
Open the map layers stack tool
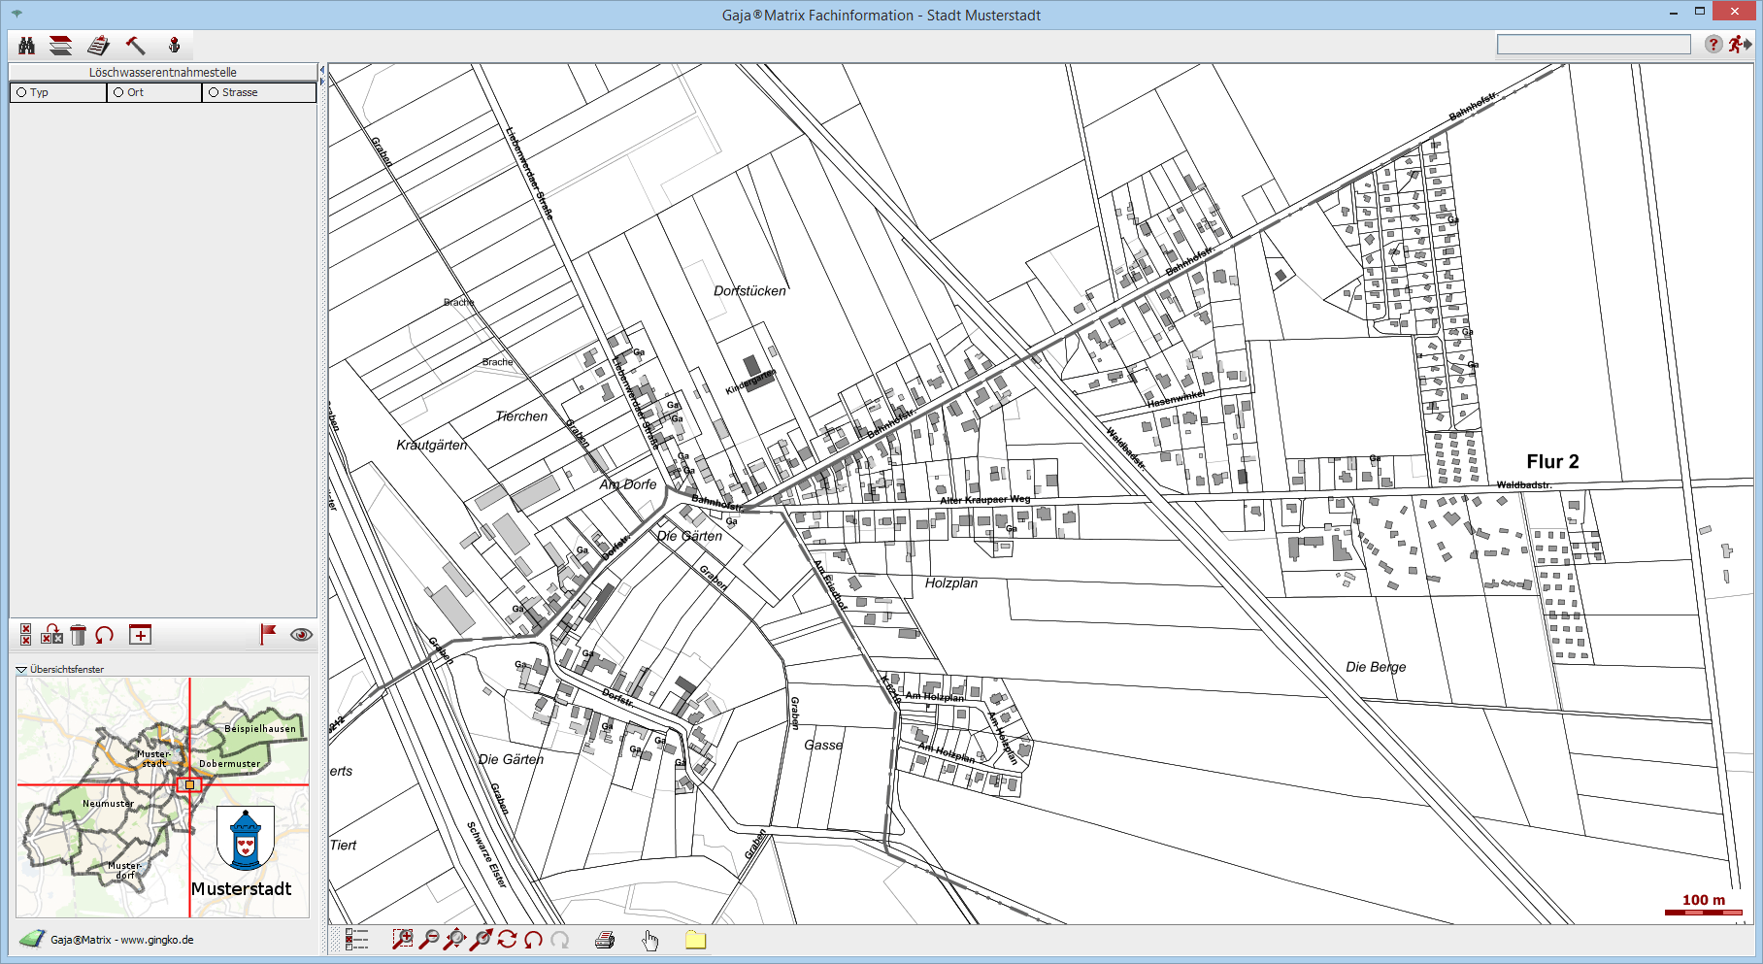(61, 46)
